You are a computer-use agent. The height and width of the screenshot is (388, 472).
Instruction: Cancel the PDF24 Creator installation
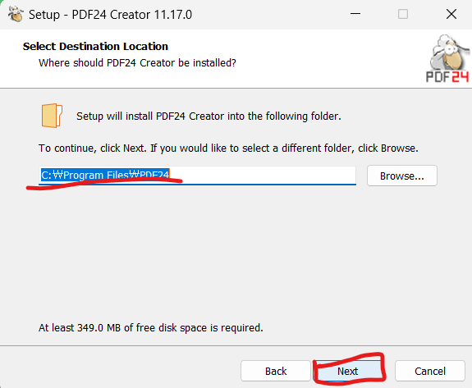pyautogui.click(x=430, y=371)
